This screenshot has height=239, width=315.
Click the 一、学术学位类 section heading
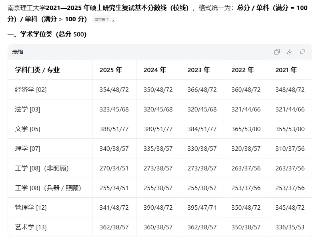(x=47, y=34)
